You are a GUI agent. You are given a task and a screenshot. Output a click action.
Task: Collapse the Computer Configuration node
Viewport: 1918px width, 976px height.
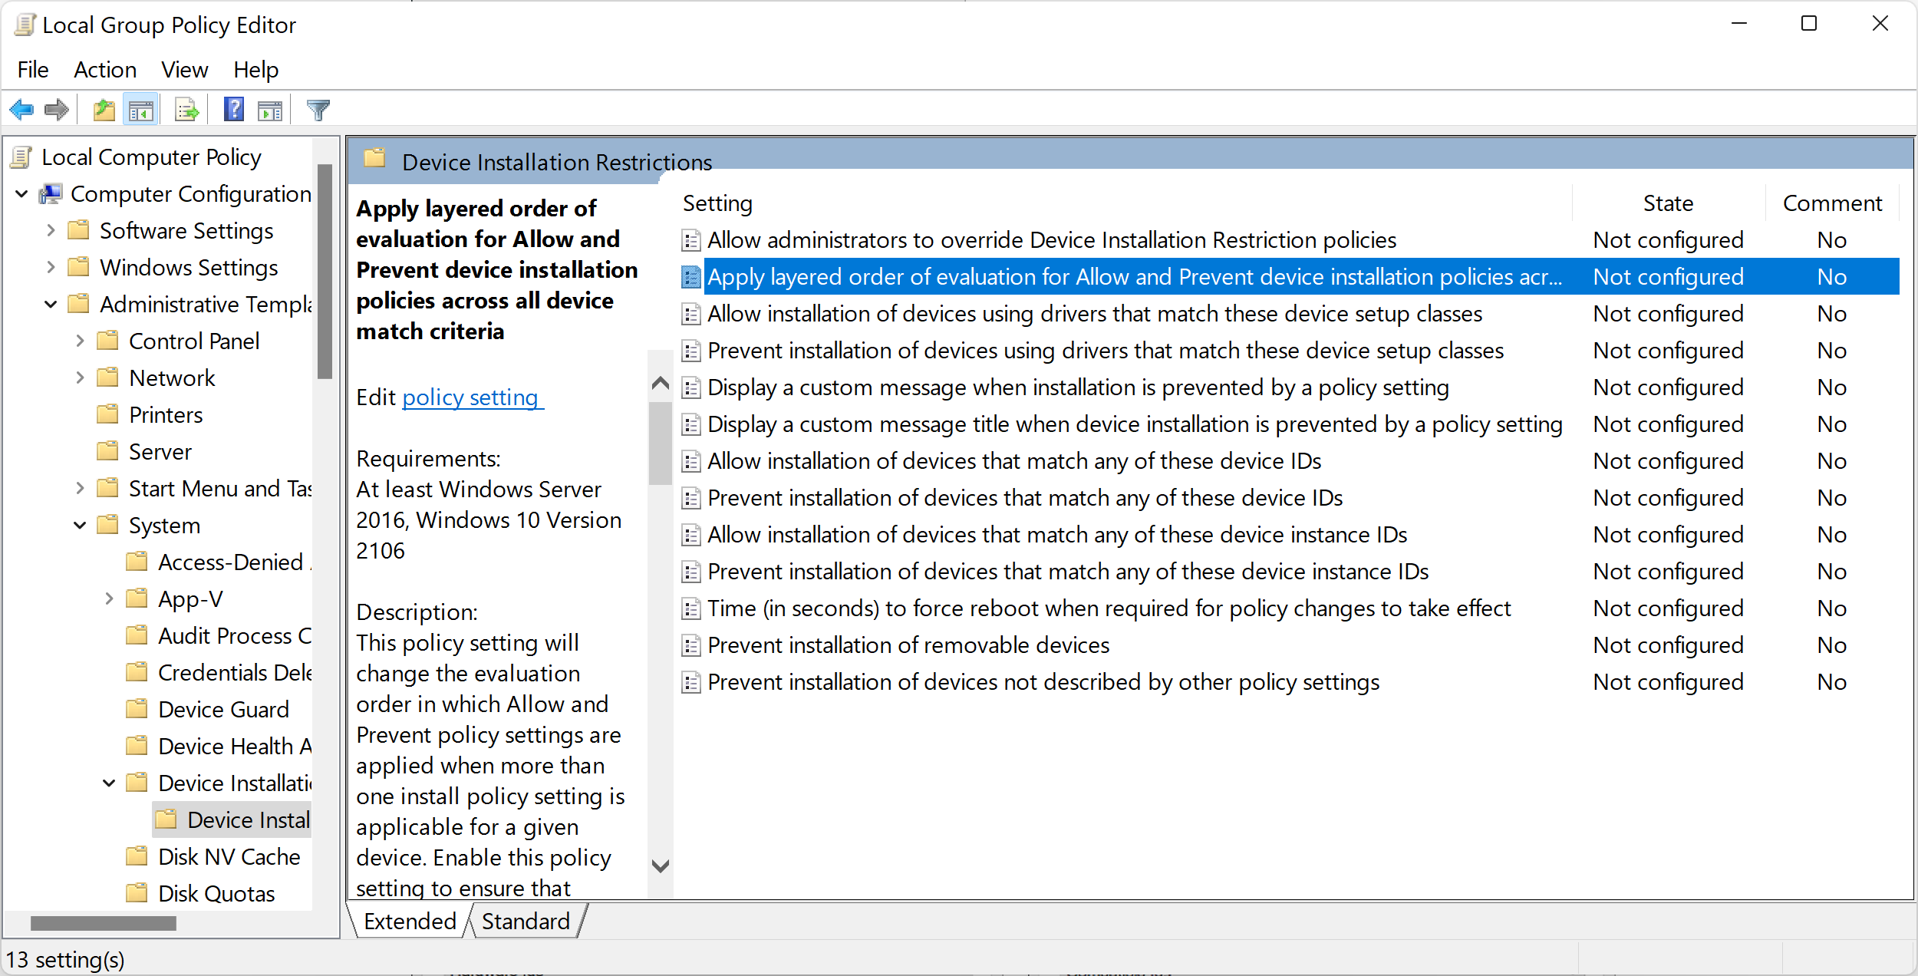[x=21, y=193]
